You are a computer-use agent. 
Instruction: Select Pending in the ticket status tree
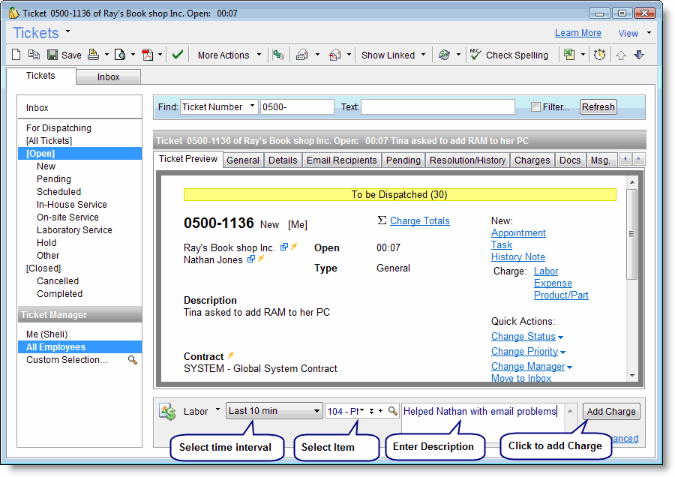pyautogui.click(x=54, y=179)
